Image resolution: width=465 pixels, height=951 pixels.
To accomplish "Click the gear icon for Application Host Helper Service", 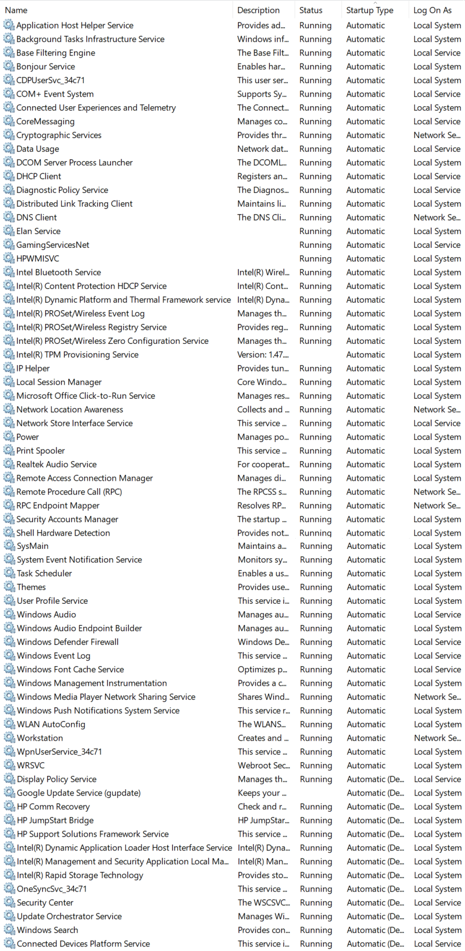I will [9, 25].
